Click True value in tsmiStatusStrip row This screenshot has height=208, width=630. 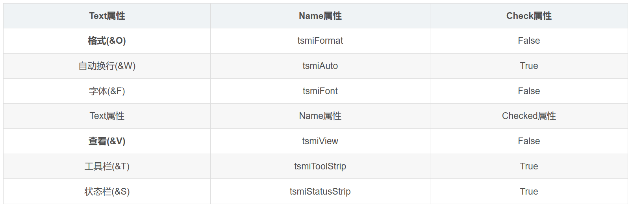529,191
